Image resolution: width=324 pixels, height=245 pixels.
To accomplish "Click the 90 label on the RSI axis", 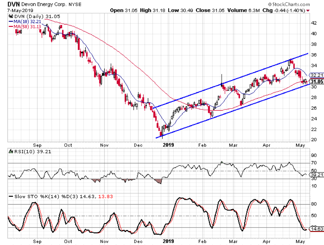I will coord(314,156).
